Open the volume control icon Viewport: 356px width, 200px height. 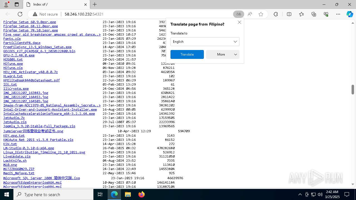point(320,194)
